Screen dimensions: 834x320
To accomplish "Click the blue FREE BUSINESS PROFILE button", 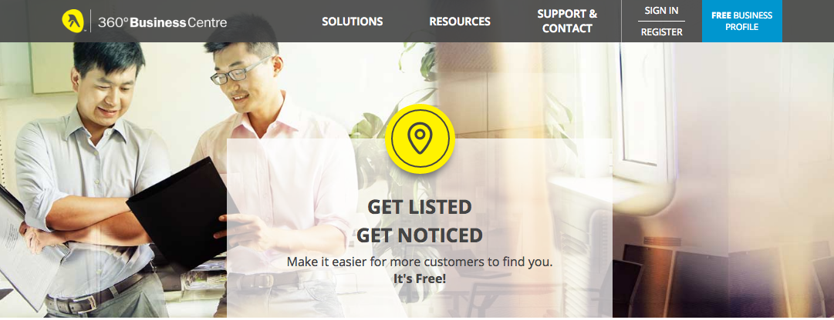I will point(742,22).
